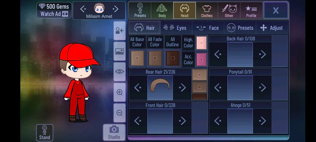Viewport: 316px width, 142px height.
Task: Open the Presets category tab
Action: click(x=140, y=10)
